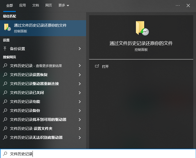Click the File History folder icon in best match

[7, 27]
